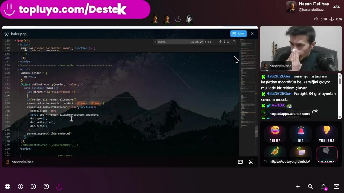Select the second participant avatar at top
Screen dimensions: 344x193
pyautogui.click(x=166, y=19)
